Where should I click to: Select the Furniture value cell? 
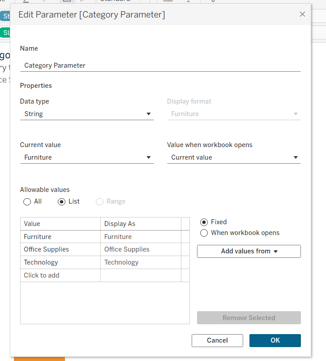[x=60, y=237]
